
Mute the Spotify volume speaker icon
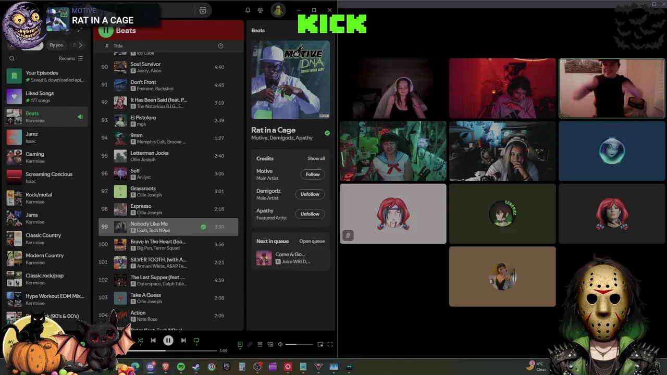click(x=280, y=344)
